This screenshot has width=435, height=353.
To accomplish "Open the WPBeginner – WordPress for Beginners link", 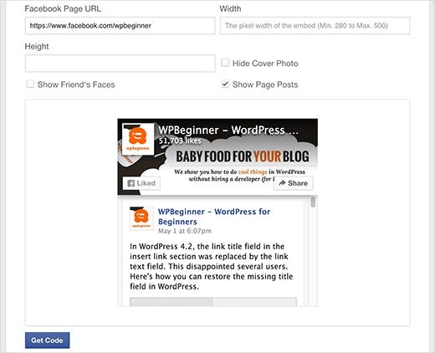I will point(214,217).
